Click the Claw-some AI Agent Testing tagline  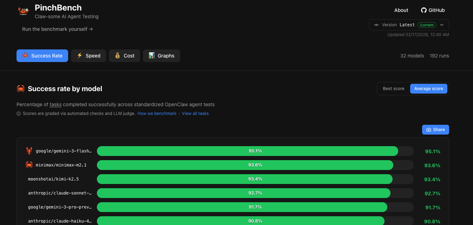pyautogui.click(x=67, y=16)
